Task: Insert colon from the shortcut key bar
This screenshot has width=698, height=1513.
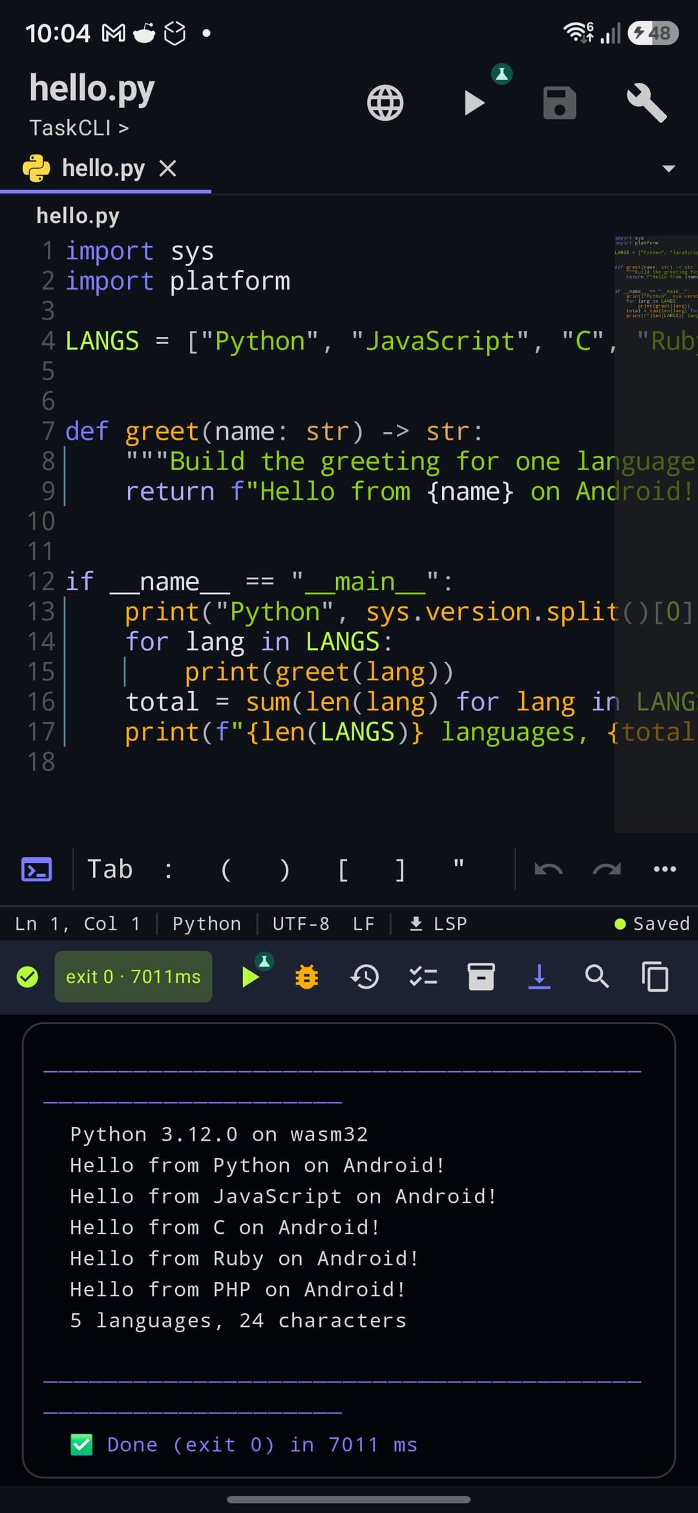Action: 168,870
